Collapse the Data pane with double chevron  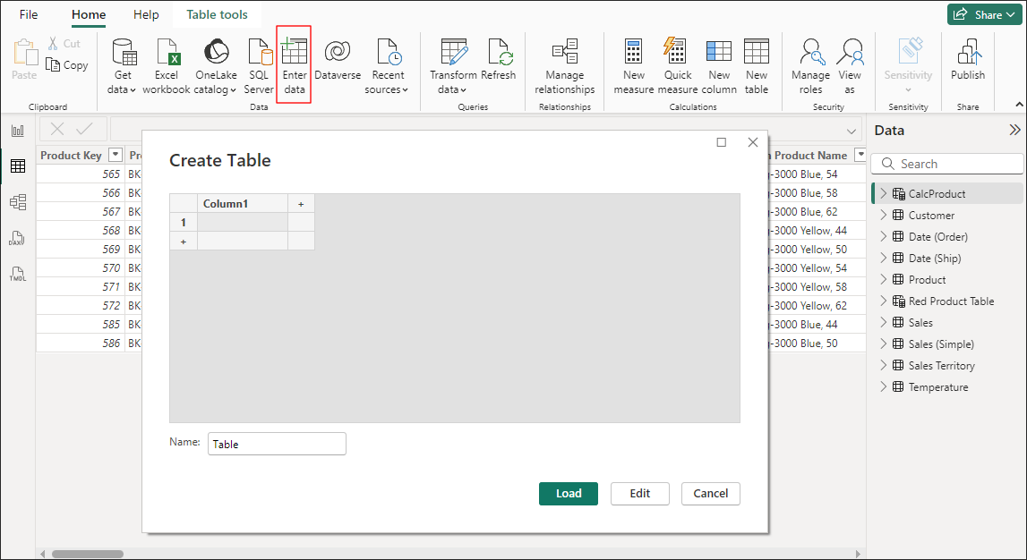click(x=1014, y=130)
